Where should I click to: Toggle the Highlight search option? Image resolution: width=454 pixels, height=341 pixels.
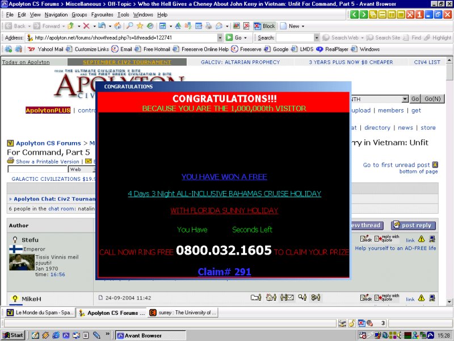[438, 38]
